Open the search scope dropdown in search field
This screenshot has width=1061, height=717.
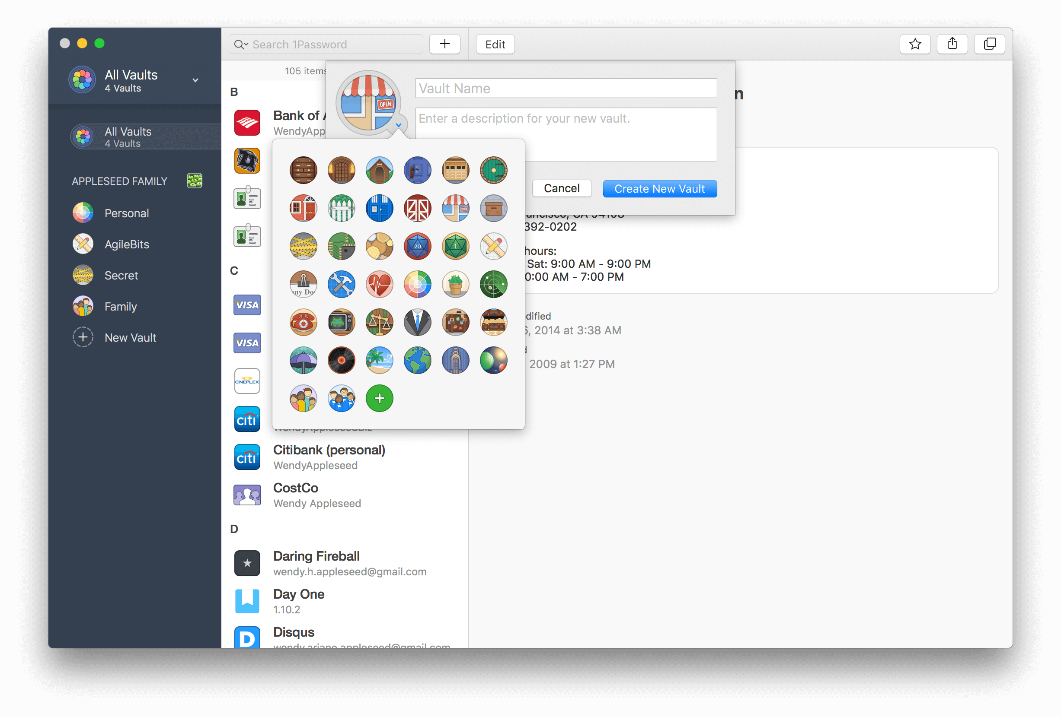[242, 44]
